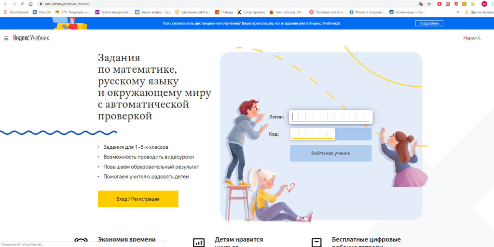Stop loading the page with the X icon
Screen dimensions: 494x247
pyautogui.click(x=22, y=4)
